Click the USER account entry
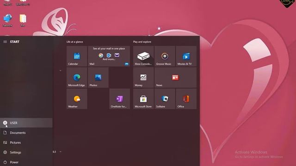Viewport: 296px width, 166px height. click(x=26, y=123)
